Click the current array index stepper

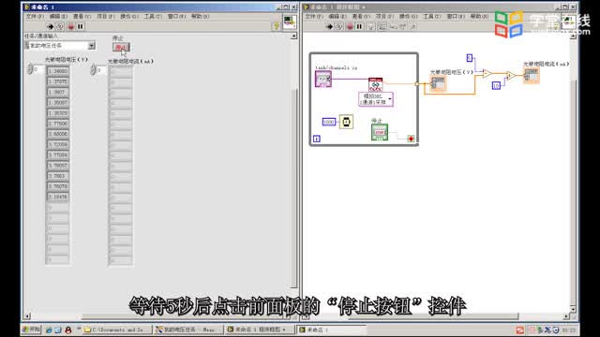click(93, 69)
